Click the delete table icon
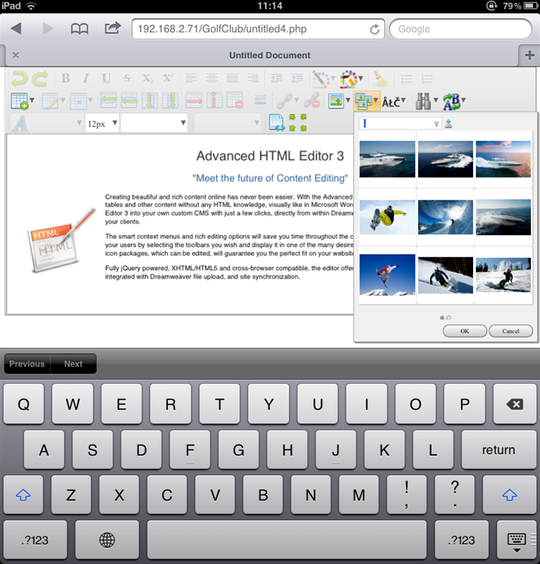540x564 pixels. click(x=235, y=100)
